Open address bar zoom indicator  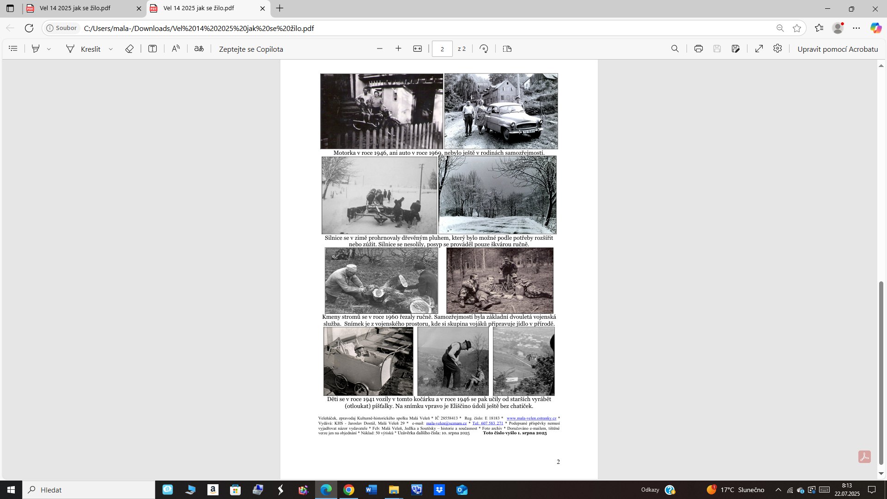780,28
